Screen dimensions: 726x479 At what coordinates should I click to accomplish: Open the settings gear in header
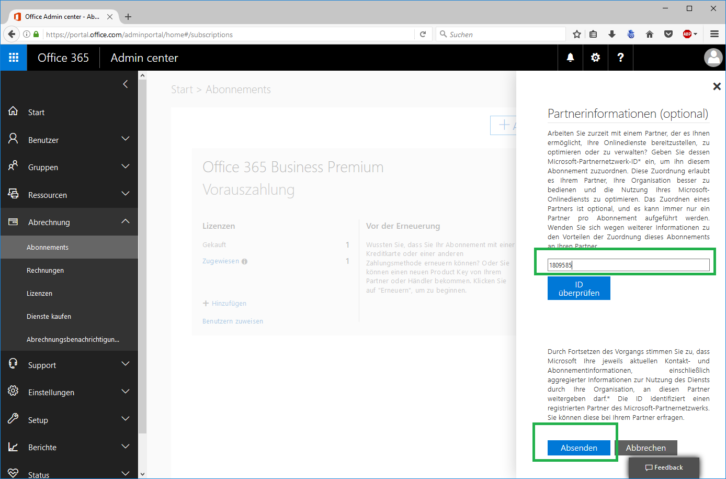(x=595, y=58)
